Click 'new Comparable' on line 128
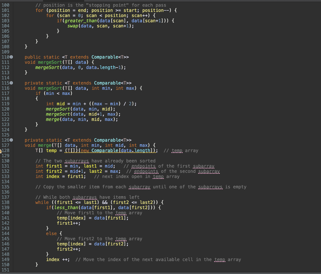Viewport: 321px width, 274px height. (x=99, y=151)
